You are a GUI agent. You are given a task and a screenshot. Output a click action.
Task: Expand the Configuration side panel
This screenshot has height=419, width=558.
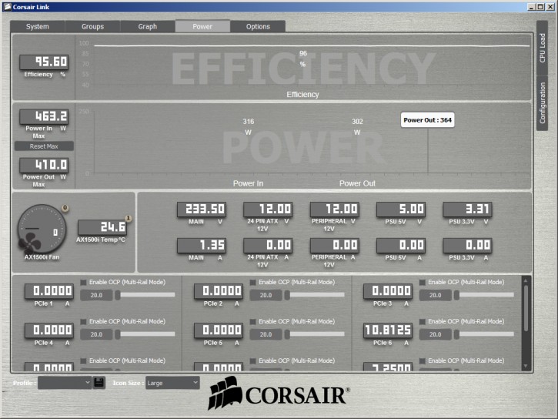coord(543,103)
